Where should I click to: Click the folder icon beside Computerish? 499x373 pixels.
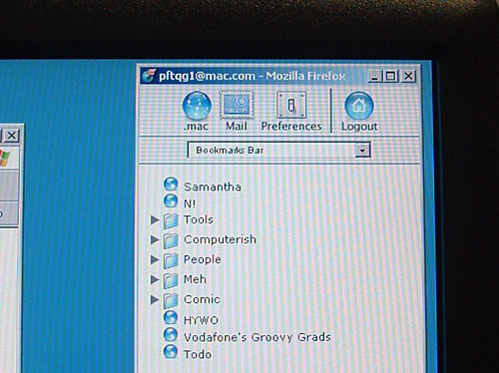(171, 240)
